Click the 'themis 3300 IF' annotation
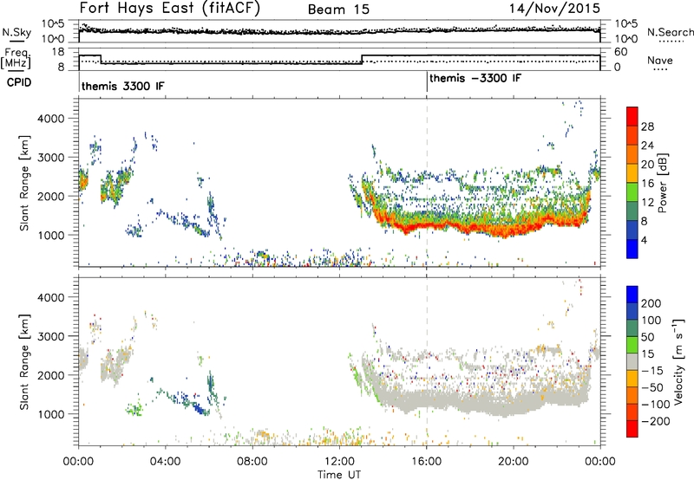This screenshot has width=694, height=480. [122, 86]
